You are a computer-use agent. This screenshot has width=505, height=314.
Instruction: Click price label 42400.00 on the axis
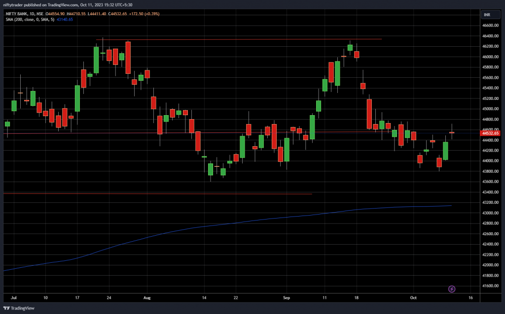(490, 244)
